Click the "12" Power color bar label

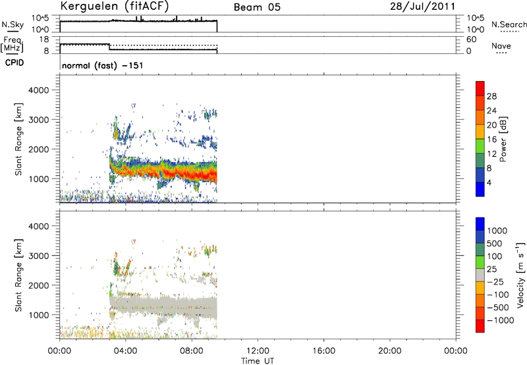[491, 154]
